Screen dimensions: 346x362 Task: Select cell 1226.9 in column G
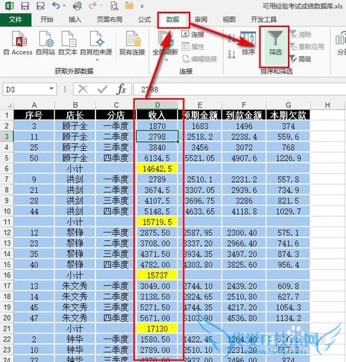[x=289, y=158]
